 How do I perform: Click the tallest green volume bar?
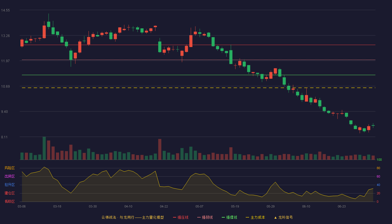tap(44, 148)
